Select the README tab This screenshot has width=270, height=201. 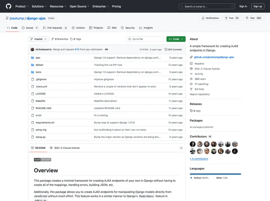[38, 148]
